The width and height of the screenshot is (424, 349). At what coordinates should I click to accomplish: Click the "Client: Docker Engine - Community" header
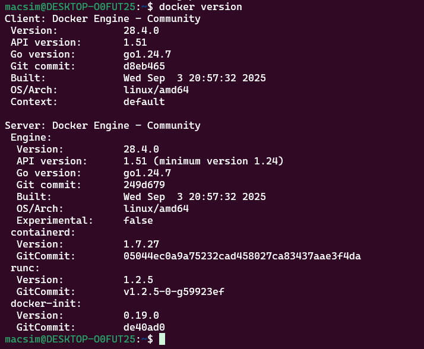click(x=103, y=18)
